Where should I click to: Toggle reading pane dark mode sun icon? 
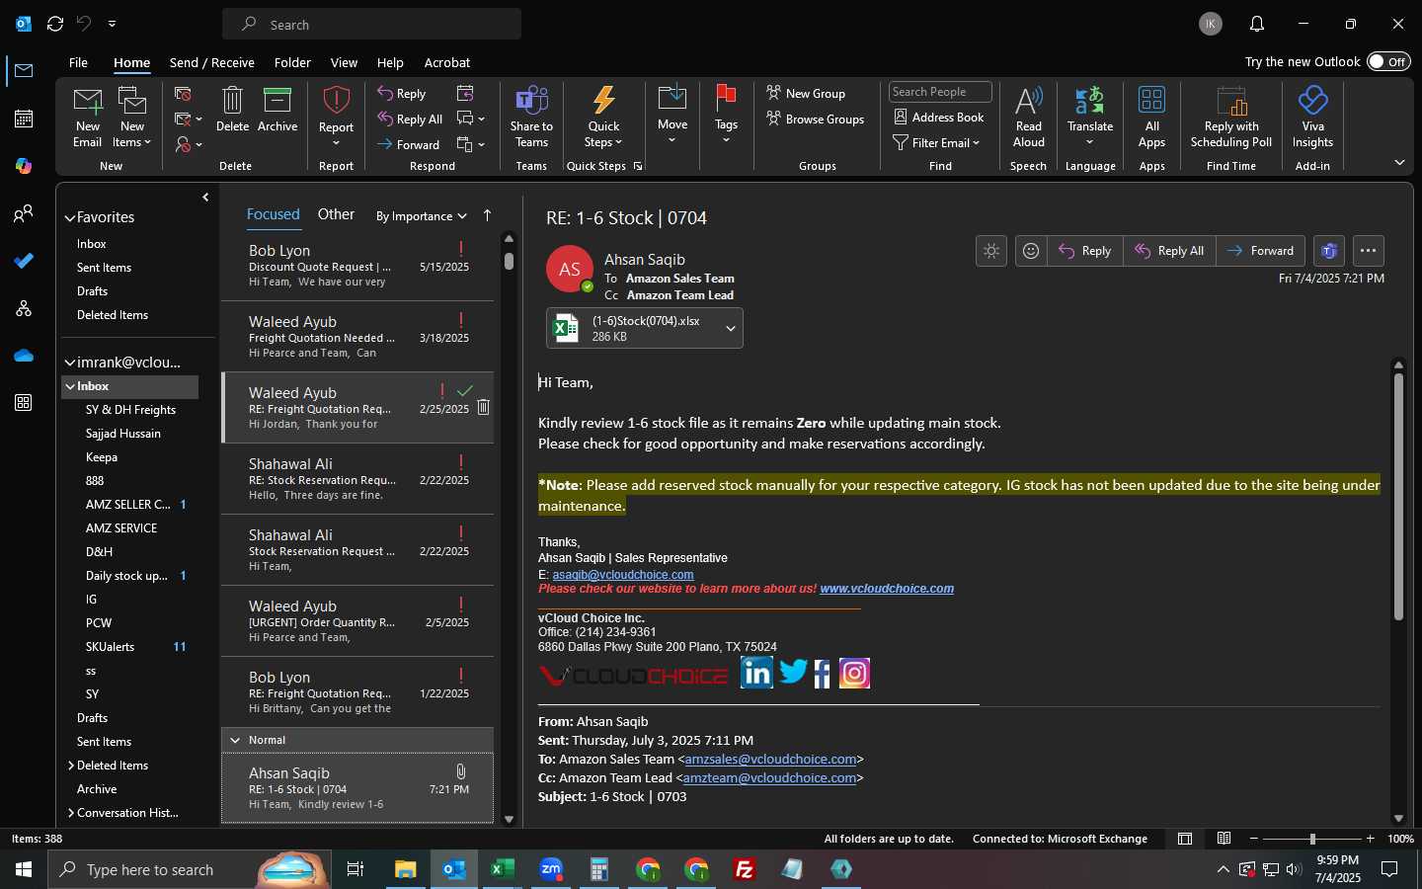point(991,251)
